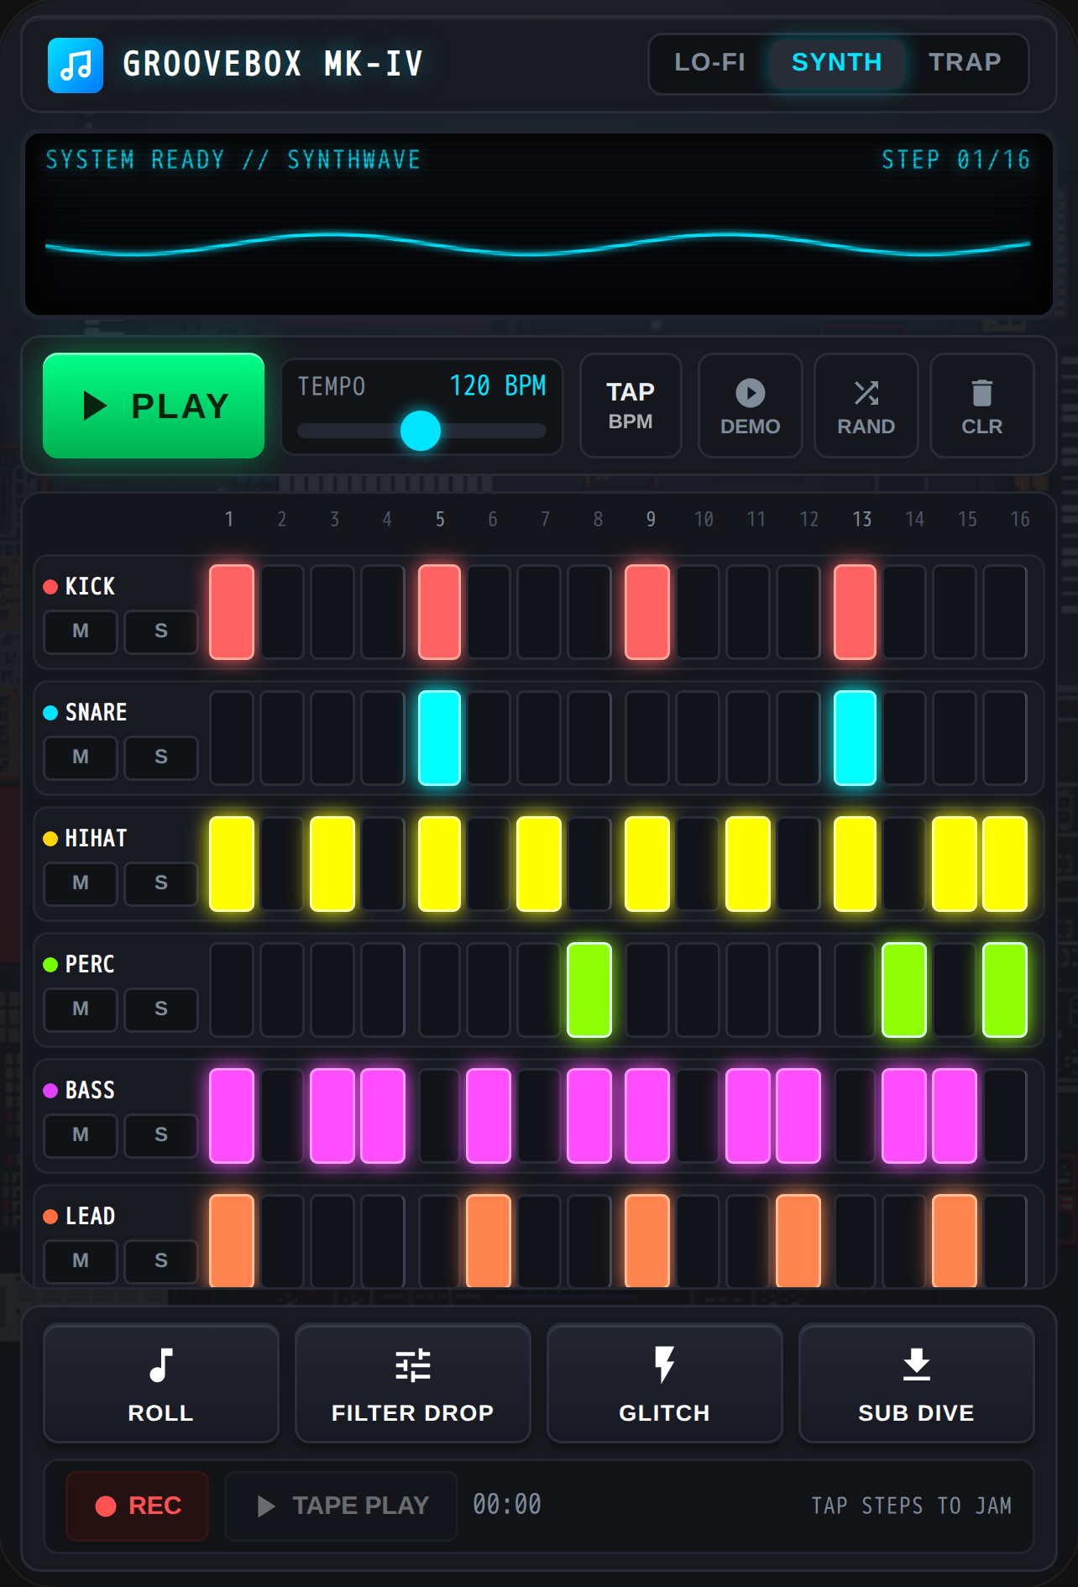Turn off SNARE step 5
Screen dimensions: 1078x1587
tap(440, 738)
